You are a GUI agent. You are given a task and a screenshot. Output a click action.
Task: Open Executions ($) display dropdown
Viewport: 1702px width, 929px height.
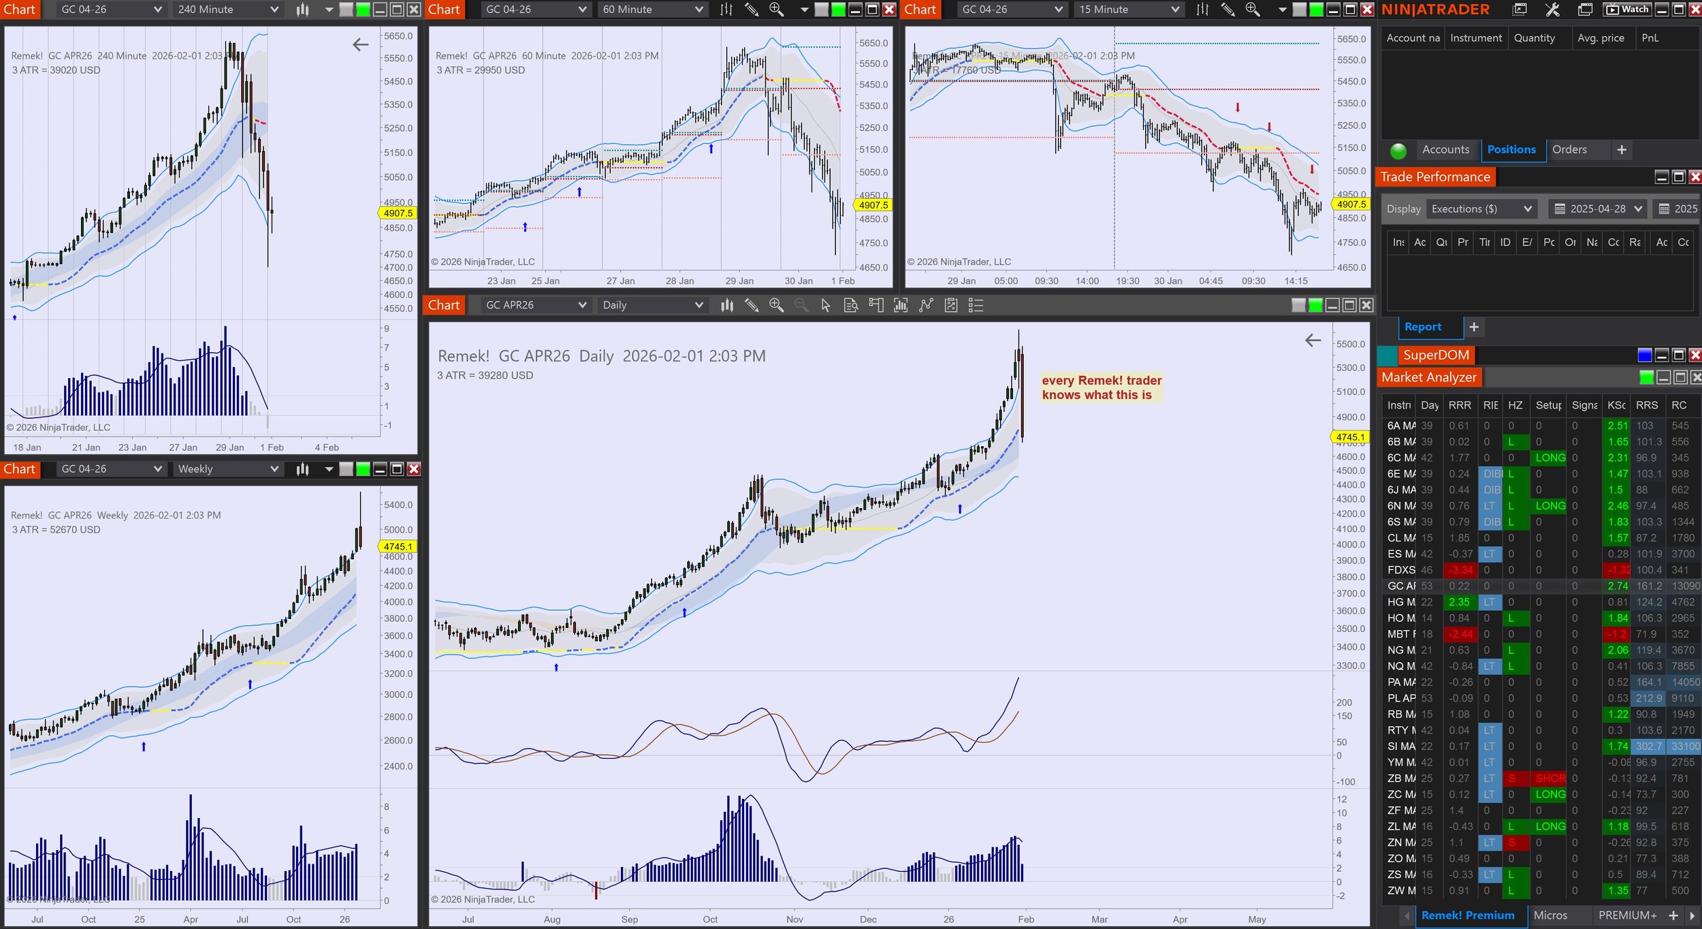(1481, 209)
